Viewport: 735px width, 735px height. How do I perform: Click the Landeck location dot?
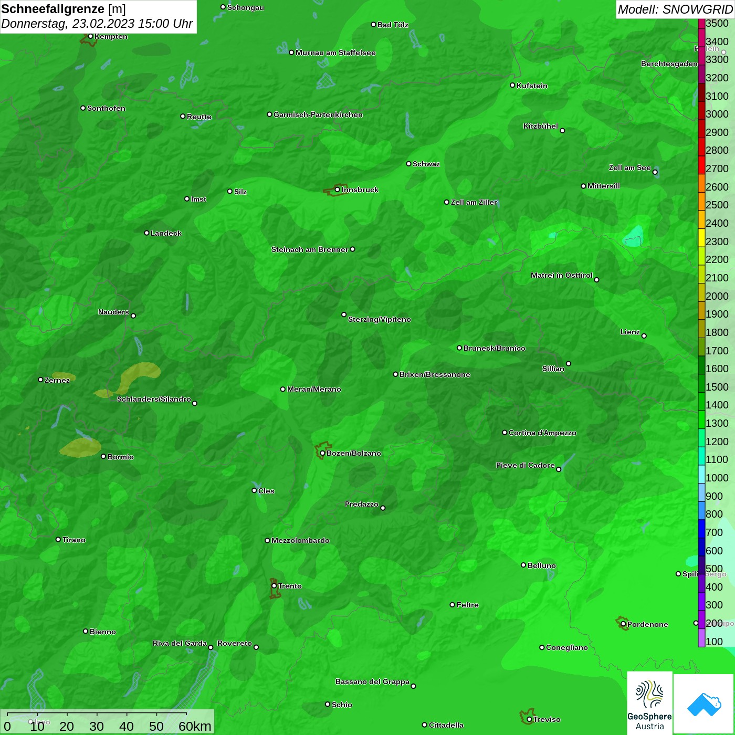146,233
